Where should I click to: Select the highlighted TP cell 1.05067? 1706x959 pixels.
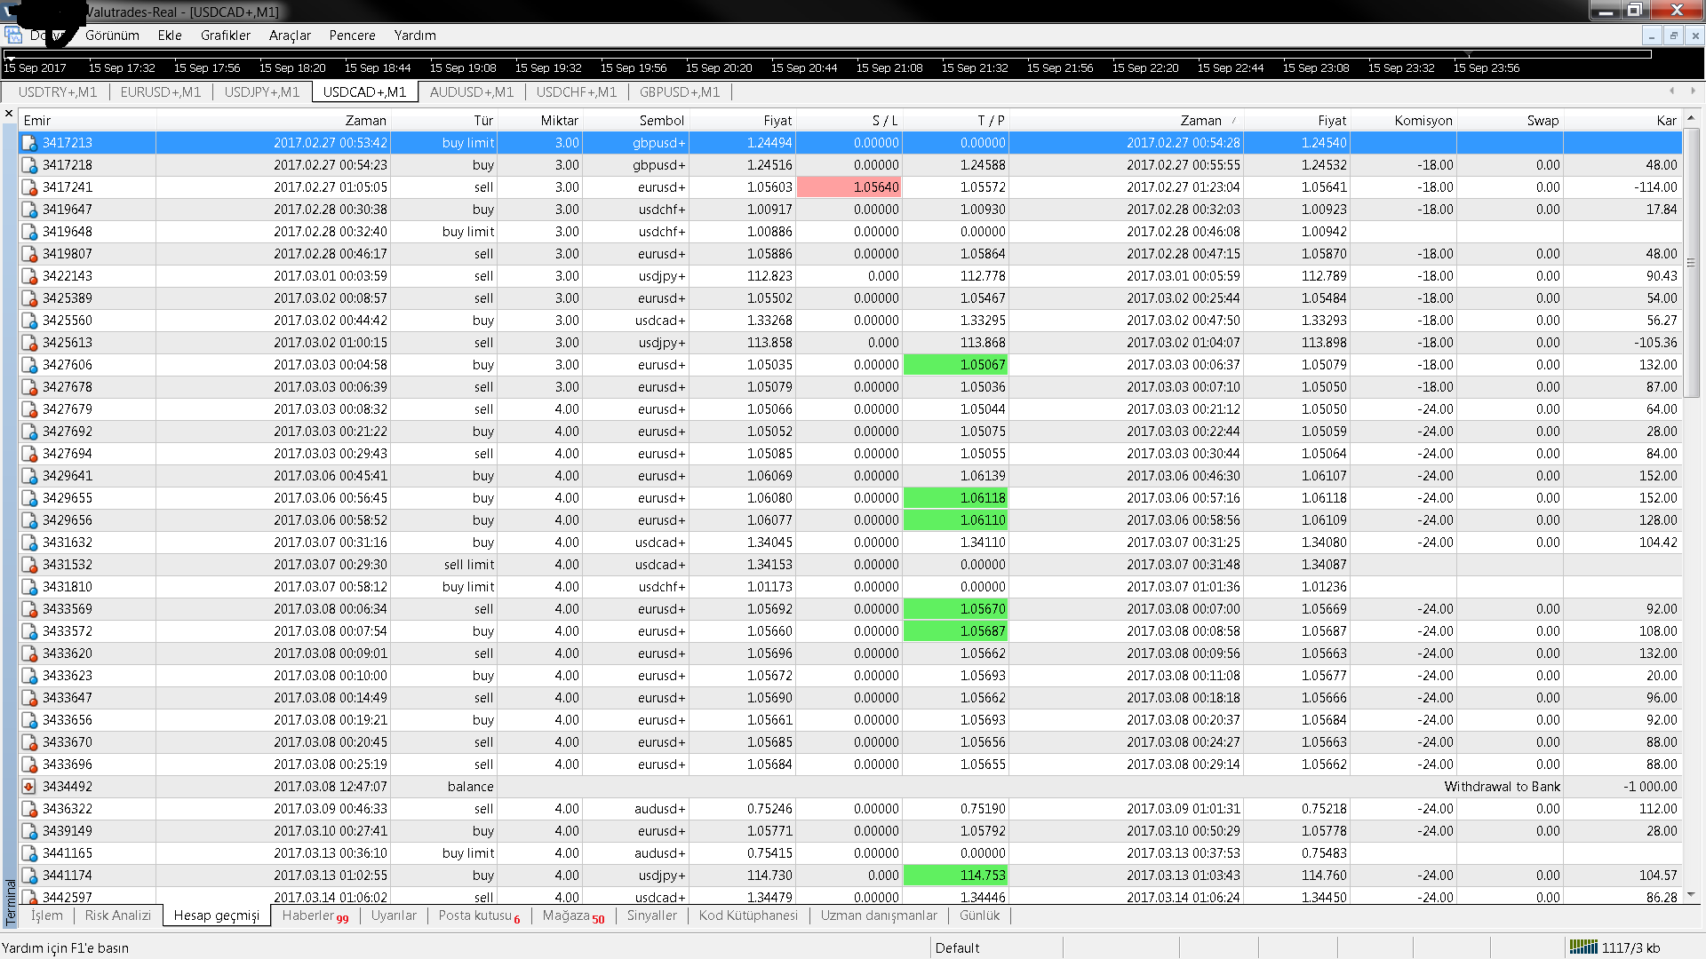[x=956, y=365]
